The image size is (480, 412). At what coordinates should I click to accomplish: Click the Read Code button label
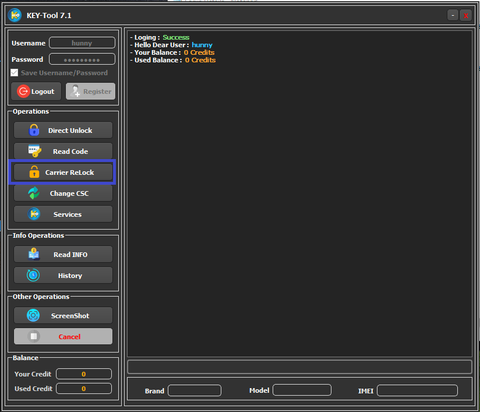point(70,152)
